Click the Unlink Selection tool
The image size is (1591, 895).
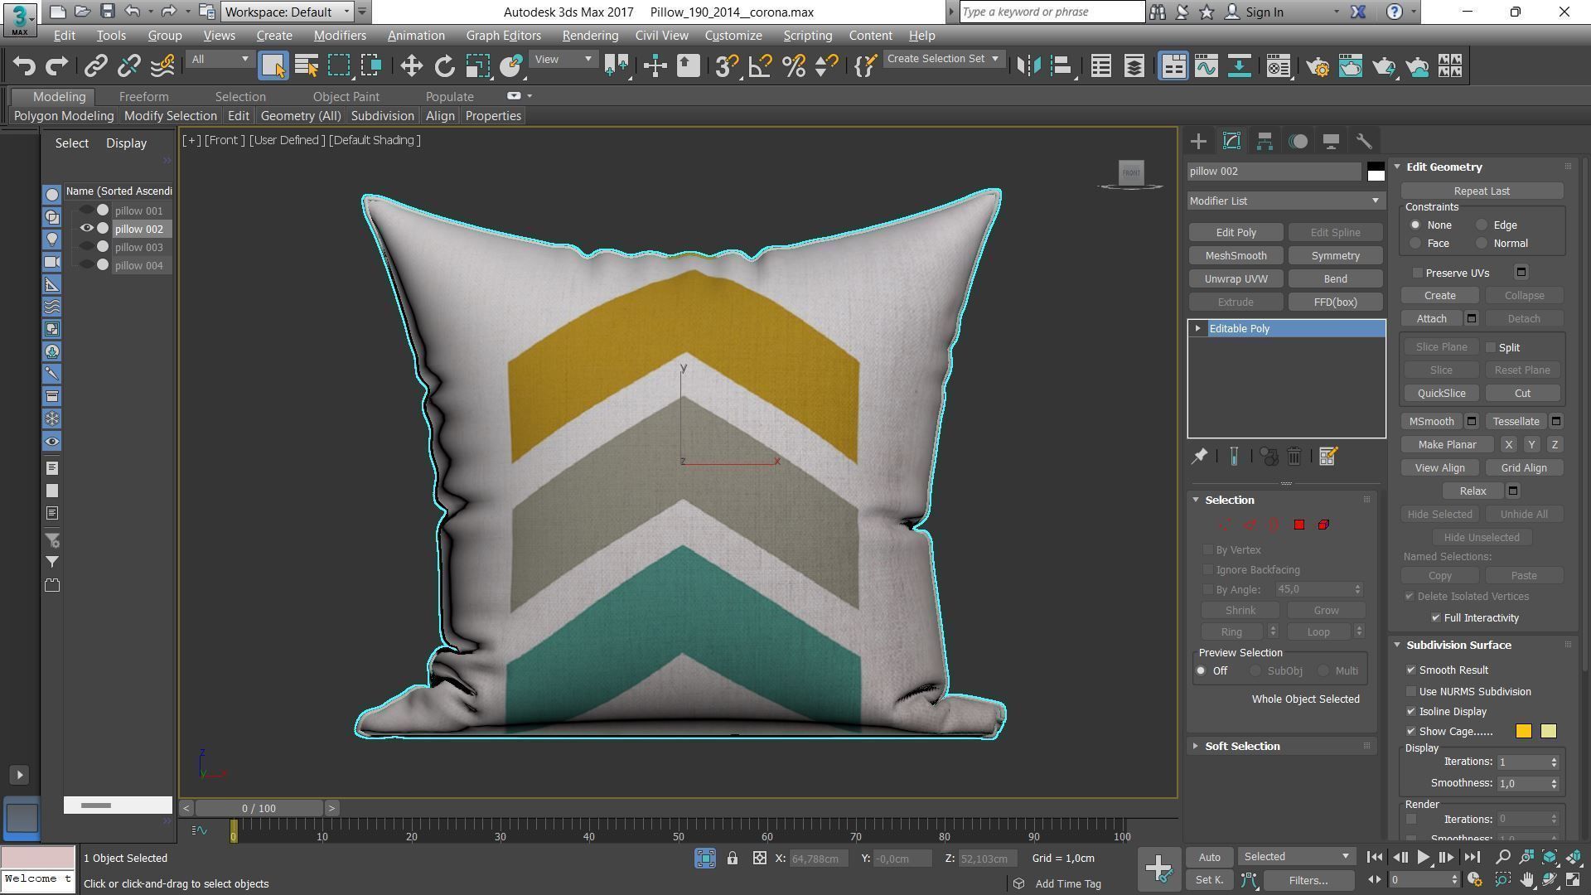[x=128, y=65]
